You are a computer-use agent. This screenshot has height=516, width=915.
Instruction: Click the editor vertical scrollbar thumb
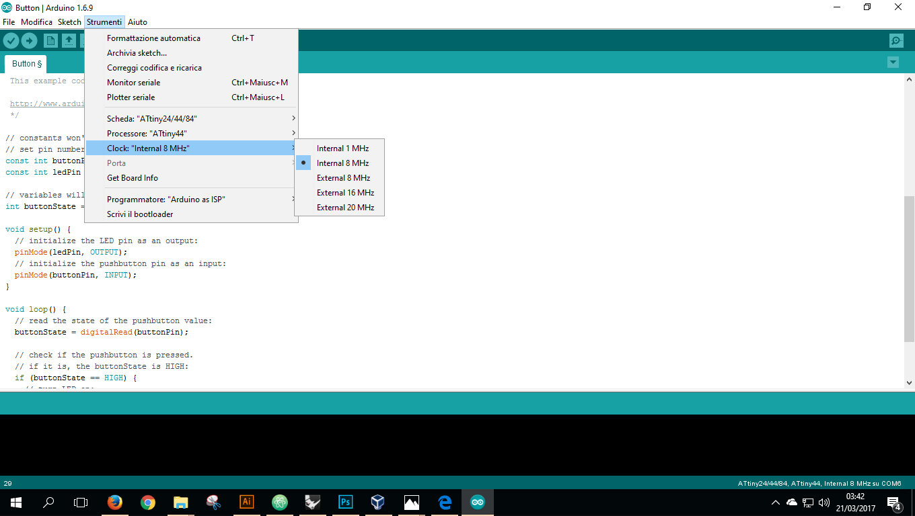[909, 269]
